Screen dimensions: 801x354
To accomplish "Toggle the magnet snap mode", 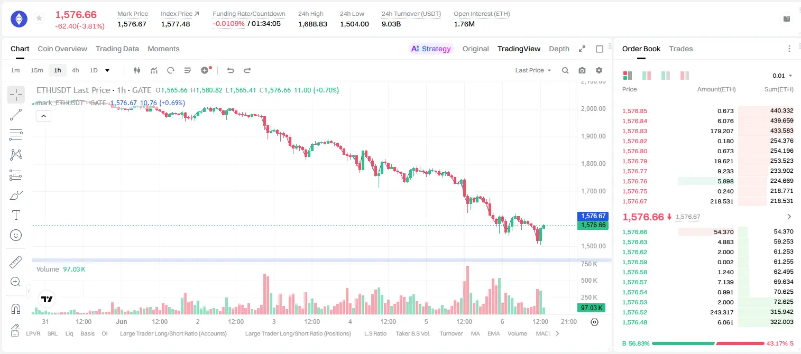I will pyautogui.click(x=16, y=309).
